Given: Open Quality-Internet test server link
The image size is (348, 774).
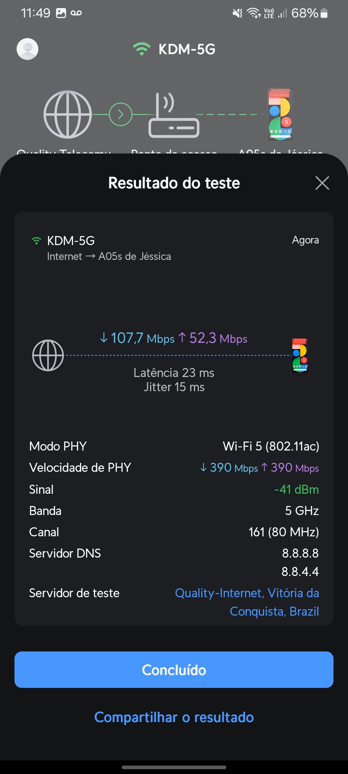Looking at the screenshot, I should pos(247,602).
